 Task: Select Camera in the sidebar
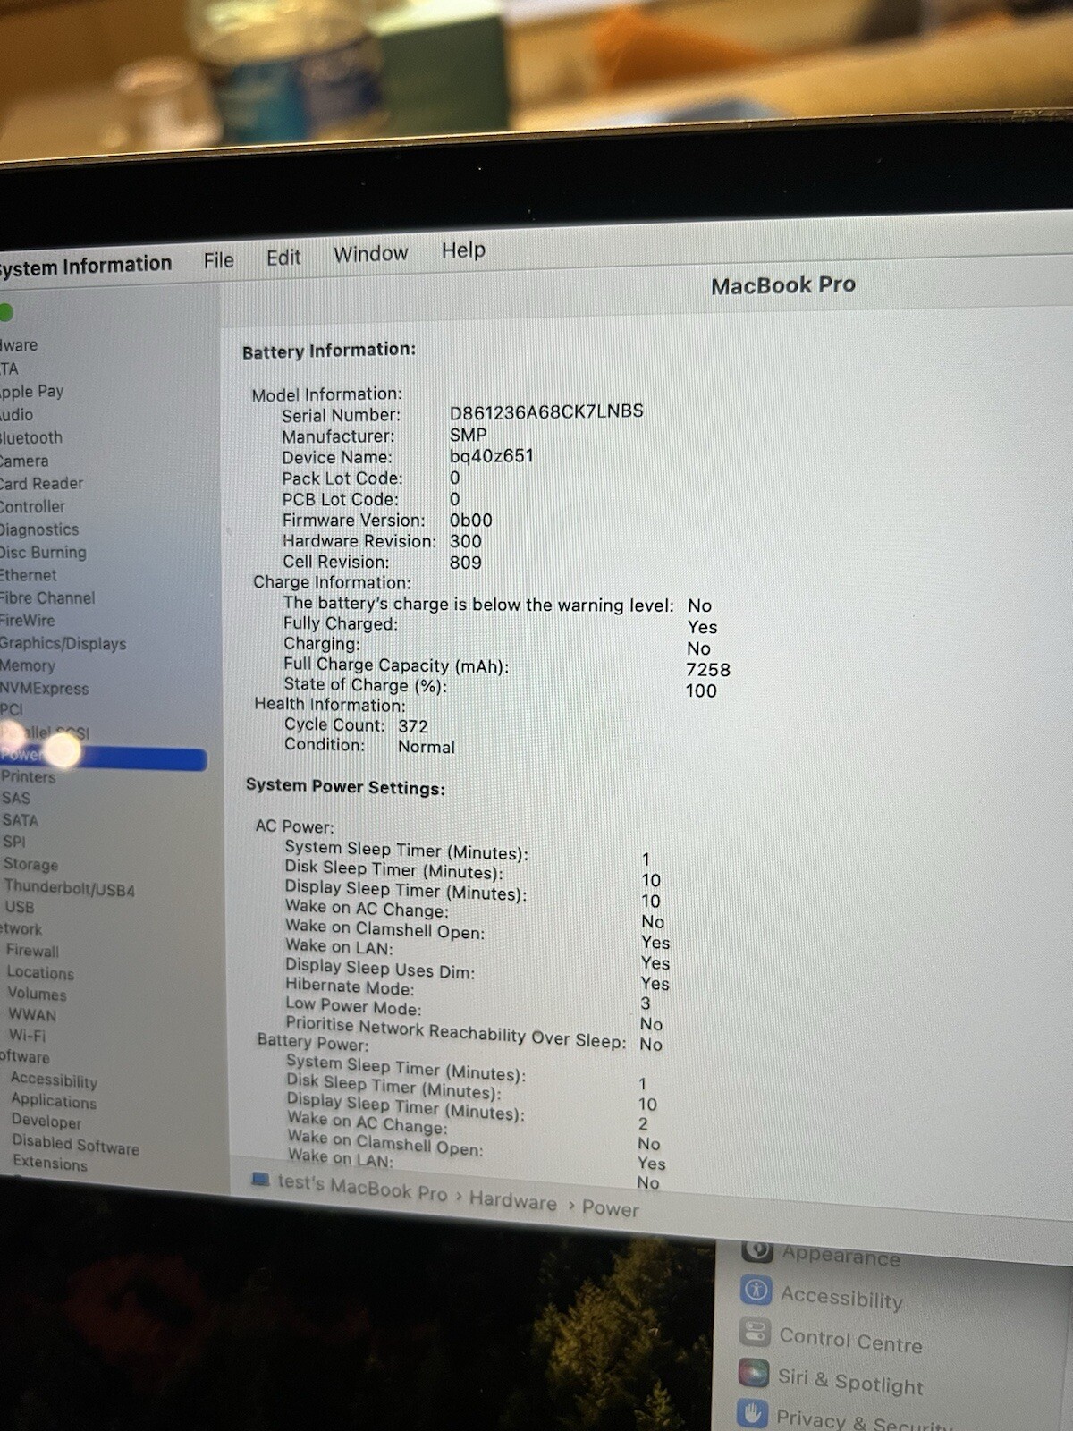(x=24, y=461)
